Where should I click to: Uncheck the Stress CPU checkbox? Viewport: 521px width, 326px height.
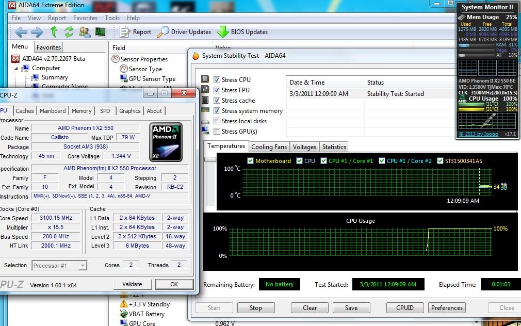pos(217,80)
